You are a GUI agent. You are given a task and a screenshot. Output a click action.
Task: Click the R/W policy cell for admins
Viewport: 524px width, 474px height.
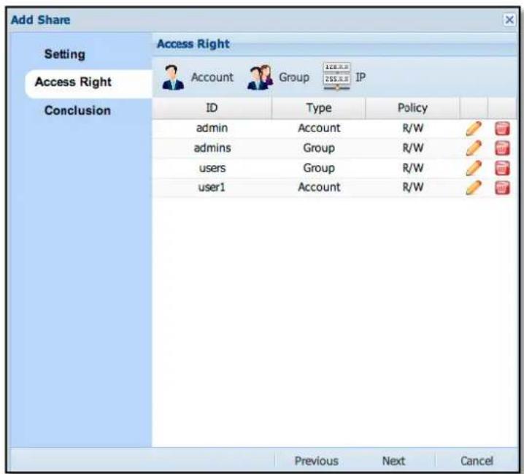click(413, 148)
